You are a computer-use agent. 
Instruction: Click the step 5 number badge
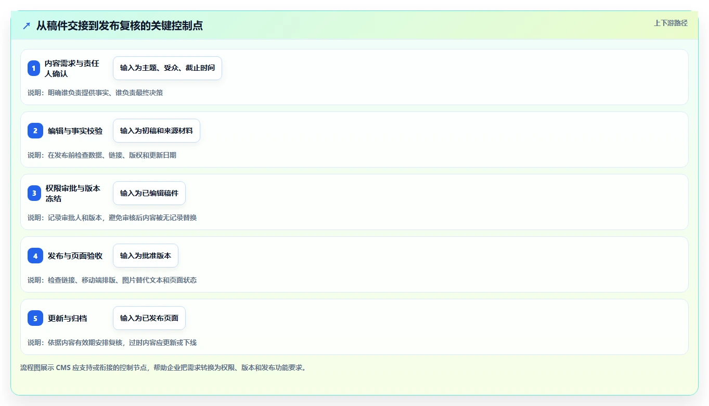click(x=35, y=318)
